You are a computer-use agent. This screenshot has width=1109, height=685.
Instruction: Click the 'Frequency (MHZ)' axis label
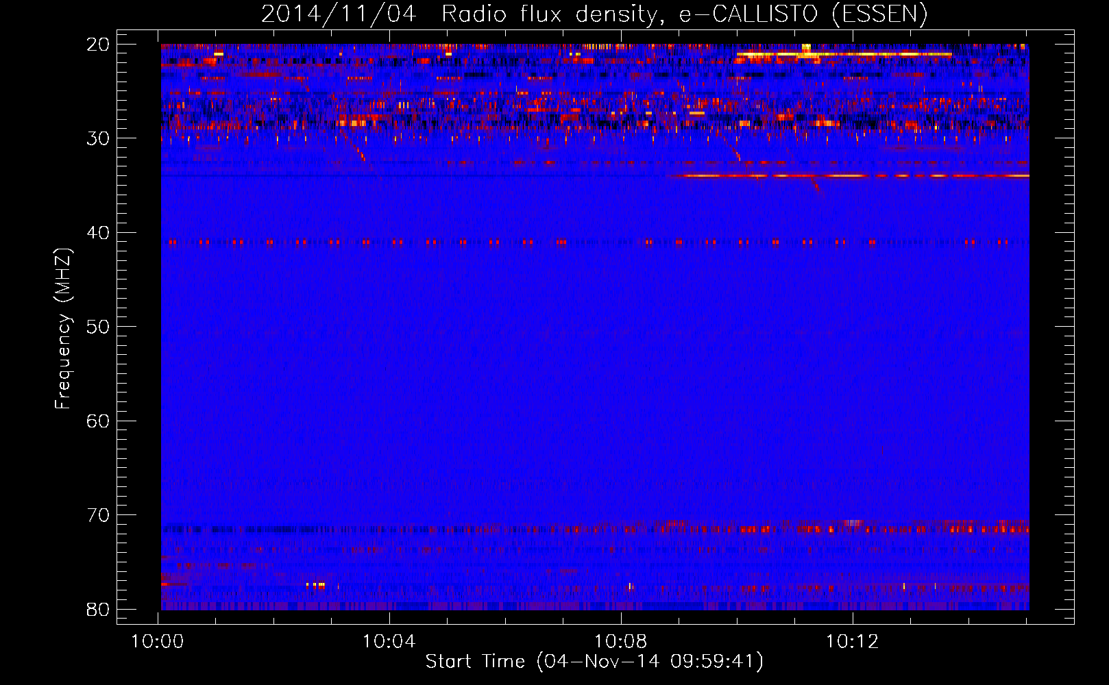coord(63,329)
